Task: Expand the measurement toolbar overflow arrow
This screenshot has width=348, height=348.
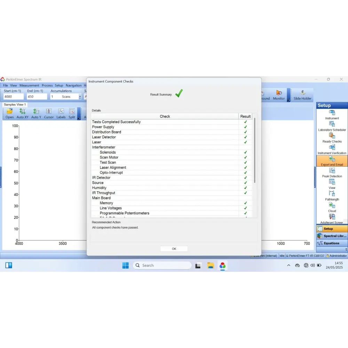Action: 288,100
